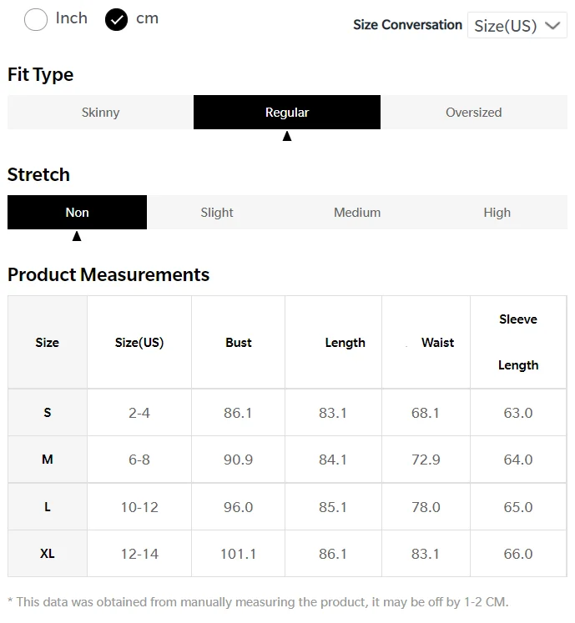Click the M row 6-8 US size cell
Viewport: 575px width, 623px height.
coord(139,460)
